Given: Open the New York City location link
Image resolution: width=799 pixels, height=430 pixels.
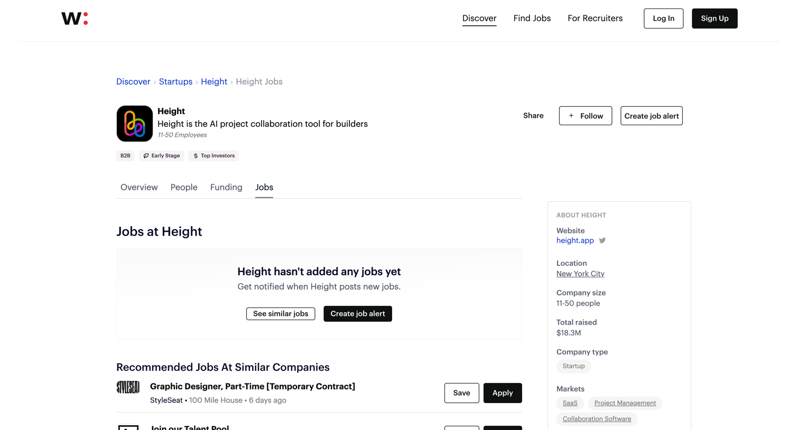Looking at the screenshot, I should point(580,274).
